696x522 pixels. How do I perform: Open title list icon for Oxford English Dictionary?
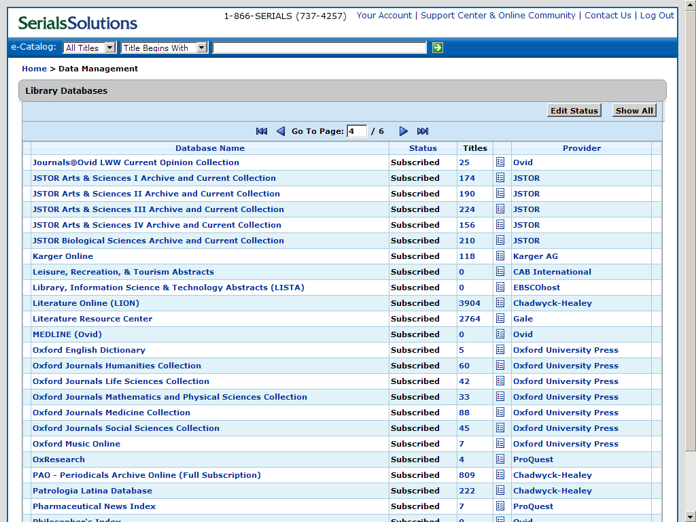(x=500, y=350)
